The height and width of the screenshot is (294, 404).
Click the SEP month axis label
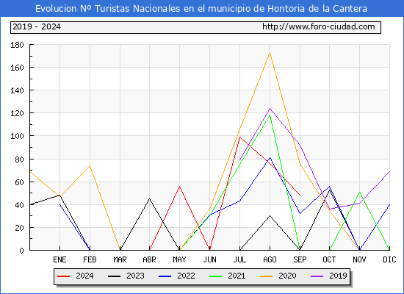300,259
